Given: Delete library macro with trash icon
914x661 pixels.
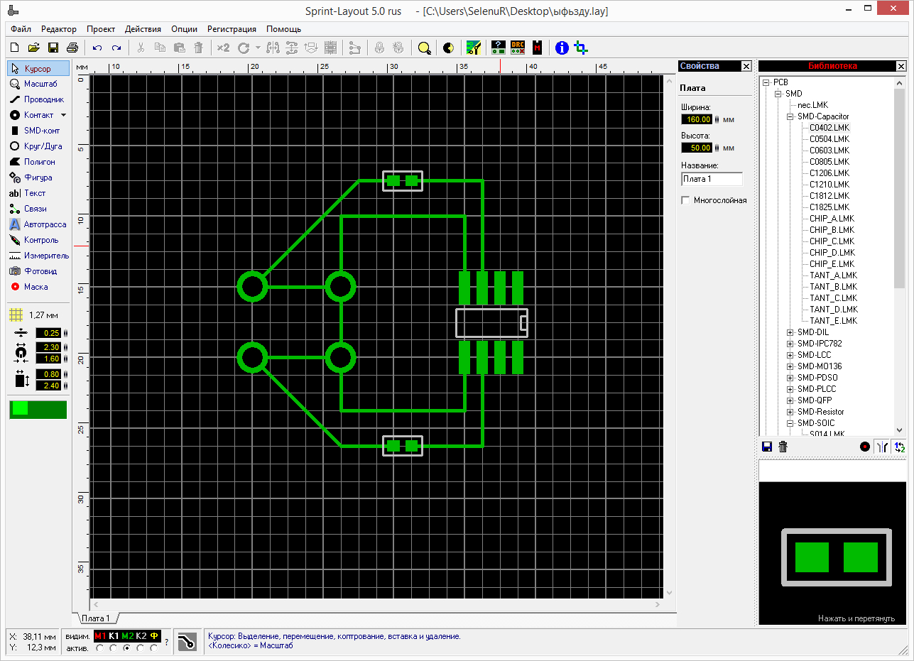Looking at the screenshot, I should (x=783, y=447).
